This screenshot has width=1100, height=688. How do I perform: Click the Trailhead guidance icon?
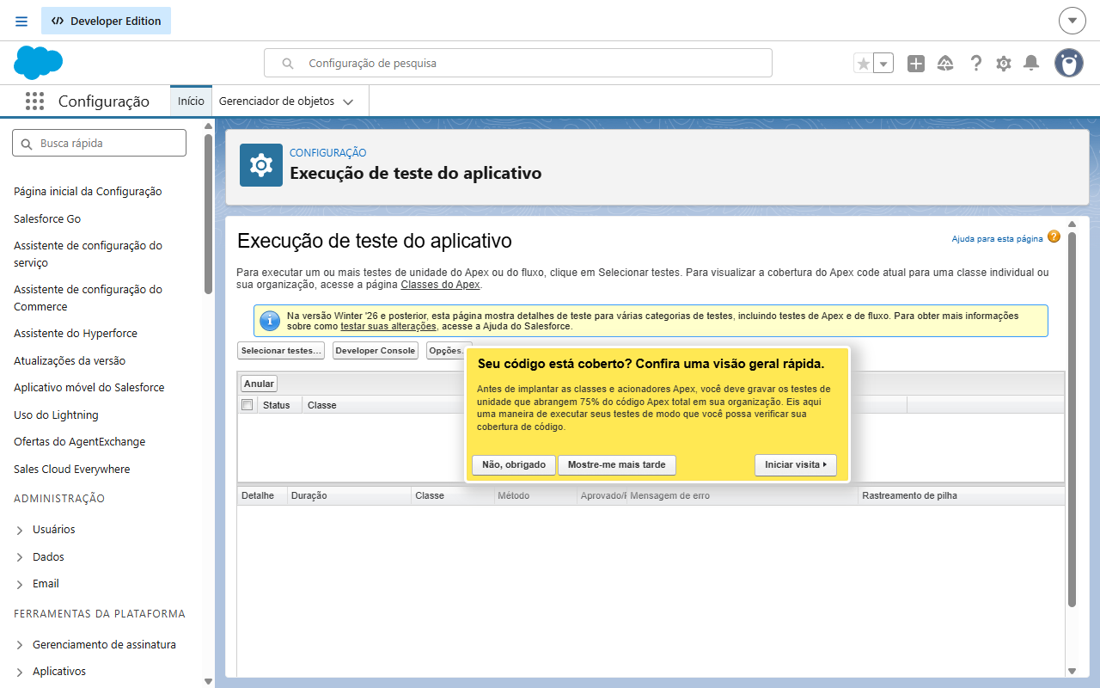coord(945,63)
